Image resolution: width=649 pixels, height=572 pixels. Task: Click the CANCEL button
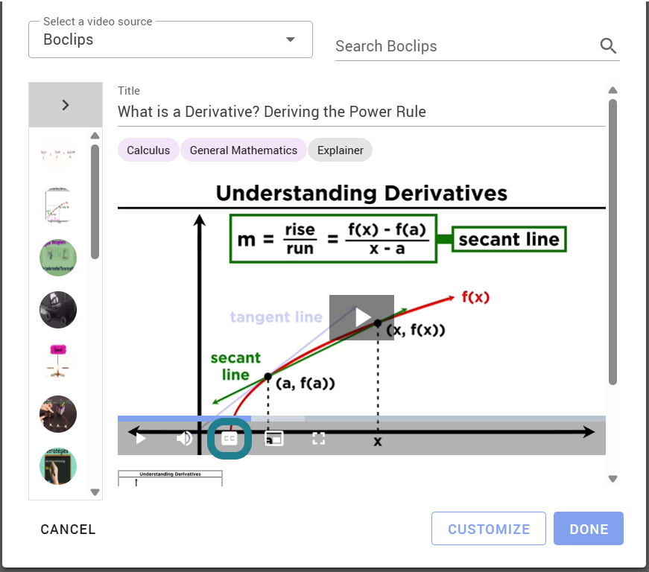68,529
